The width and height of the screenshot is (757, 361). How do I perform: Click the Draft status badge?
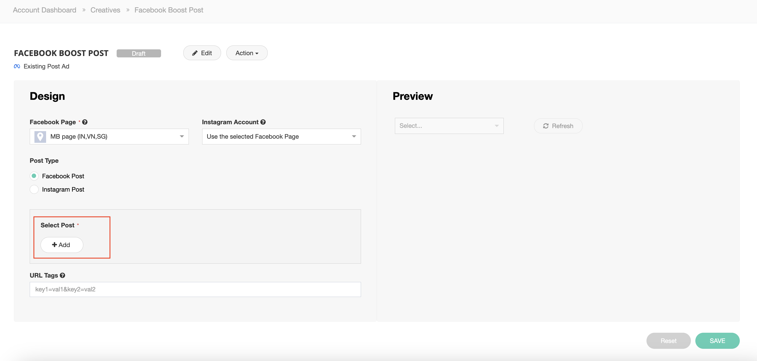(x=139, y=54)
